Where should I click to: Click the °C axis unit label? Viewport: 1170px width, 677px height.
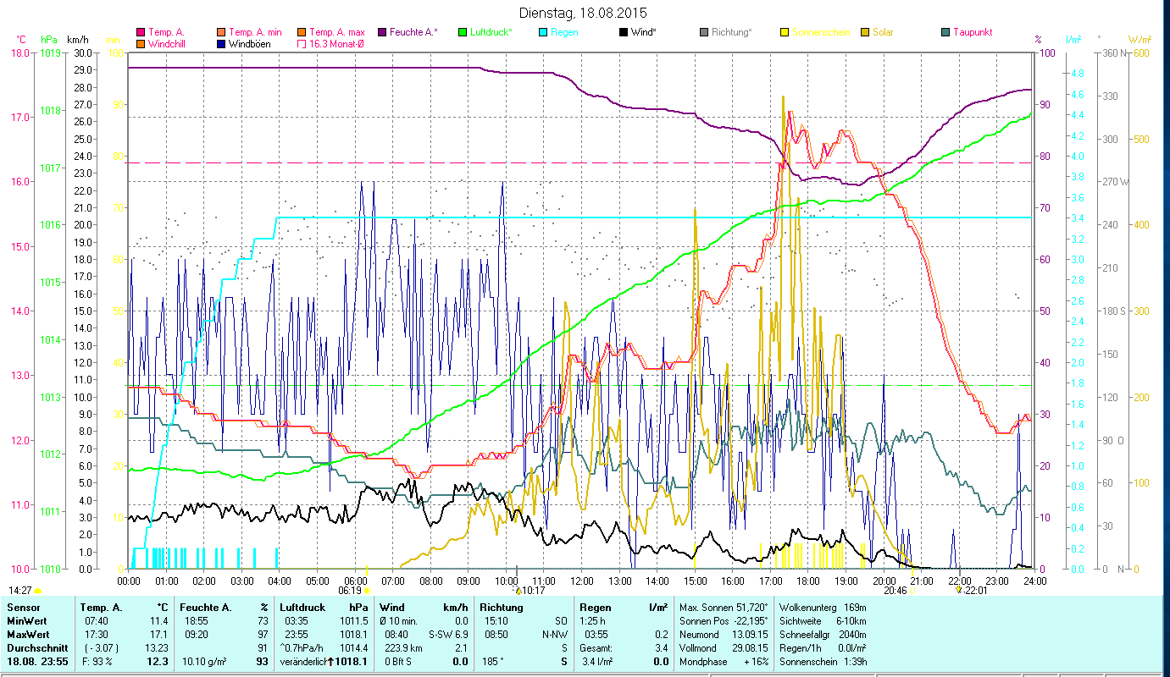coord(21,40)
